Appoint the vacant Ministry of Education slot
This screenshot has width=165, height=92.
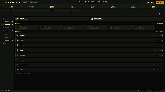[x=74, y=27]
